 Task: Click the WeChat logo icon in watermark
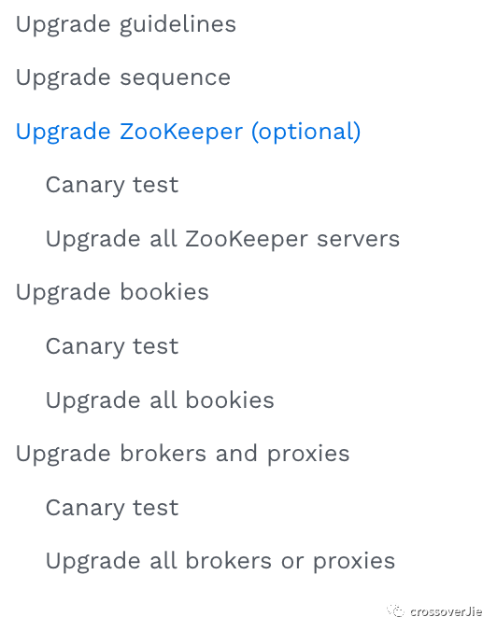pyautogui.click(x=395, y=610)
